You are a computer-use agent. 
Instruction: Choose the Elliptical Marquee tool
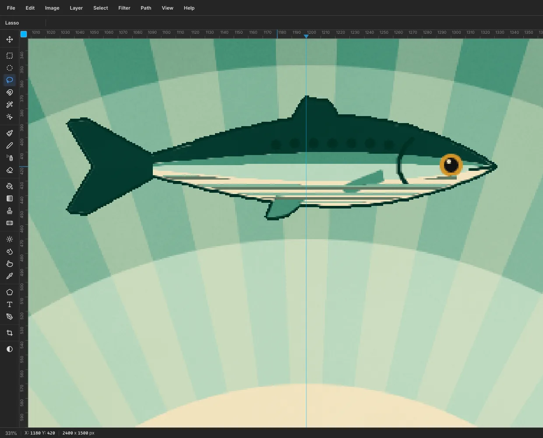[10, 68]
